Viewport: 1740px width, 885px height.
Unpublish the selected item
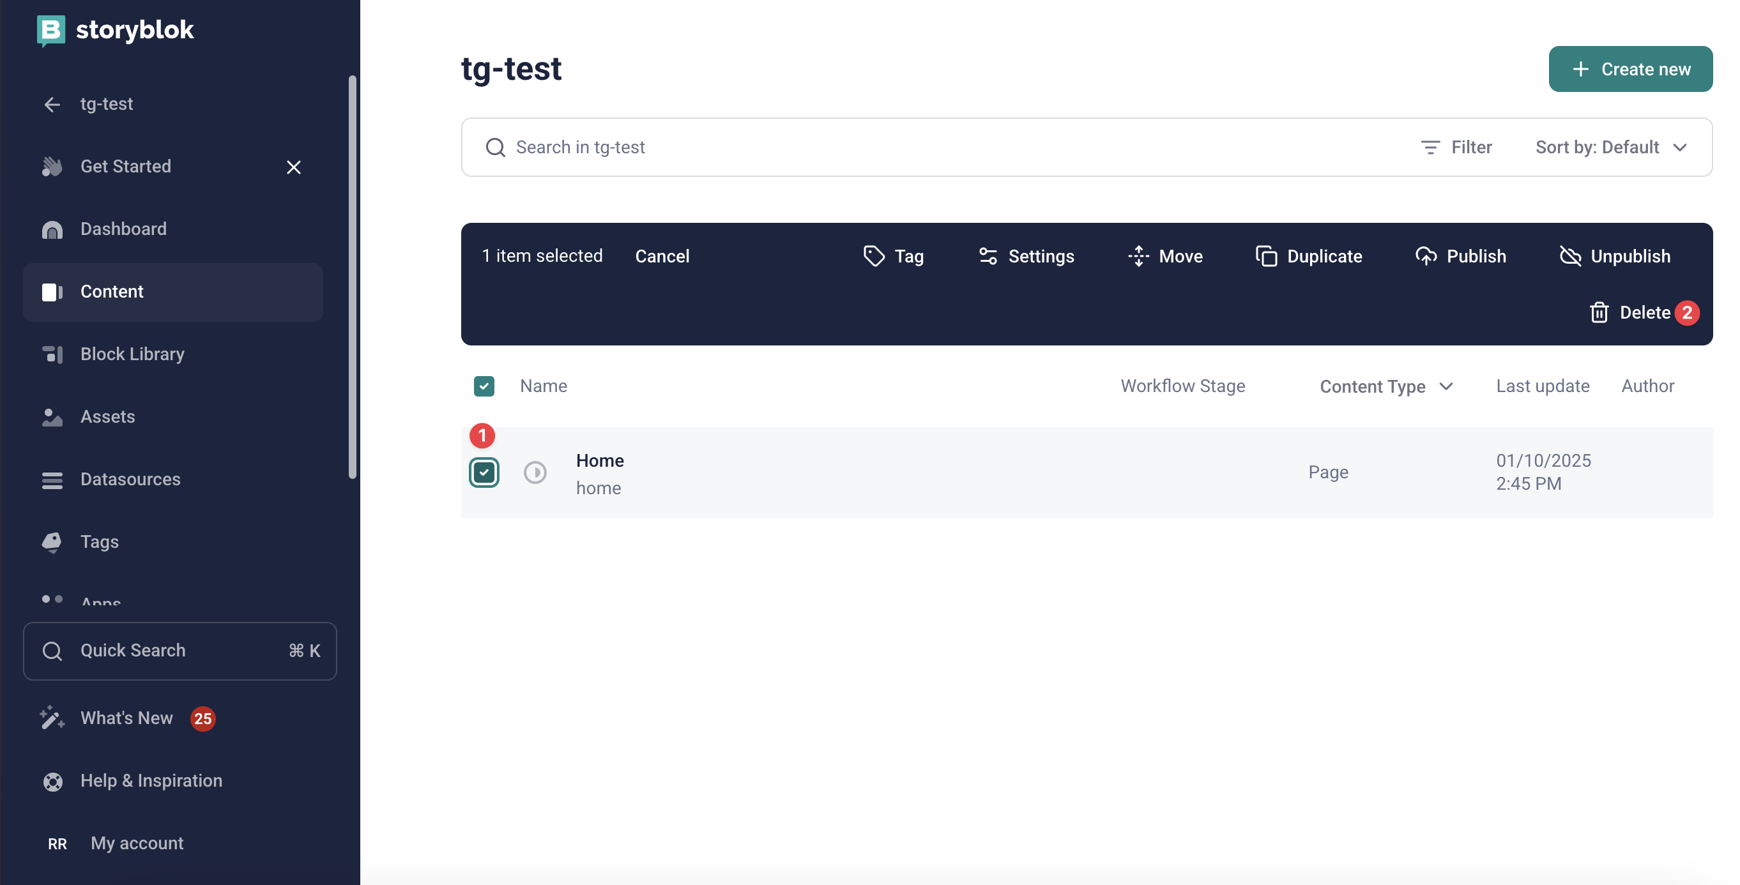point(1614,256)
